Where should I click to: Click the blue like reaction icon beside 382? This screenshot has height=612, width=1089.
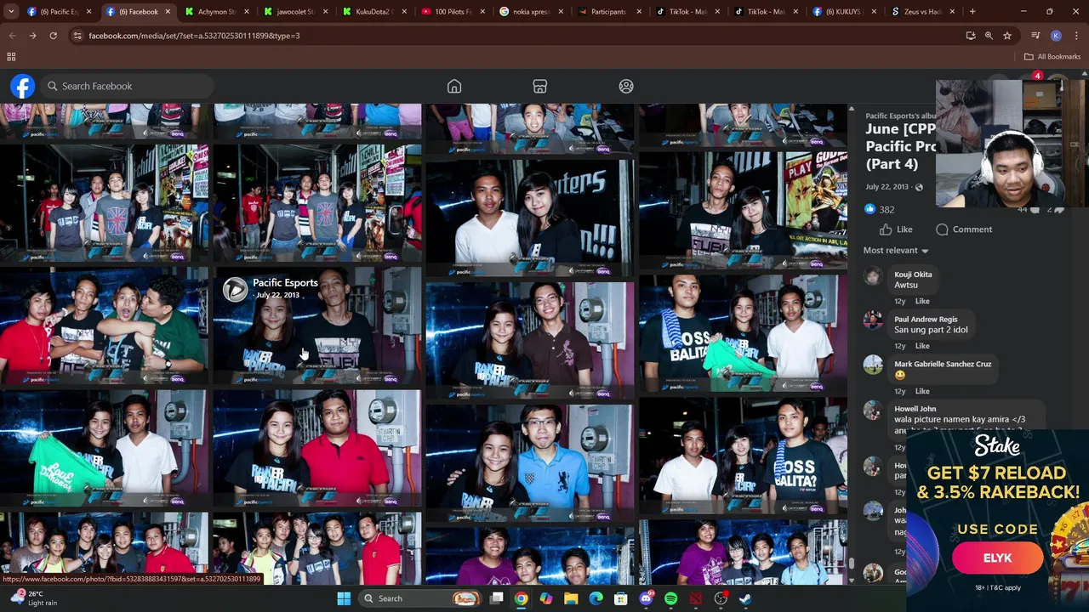(869, 209)
